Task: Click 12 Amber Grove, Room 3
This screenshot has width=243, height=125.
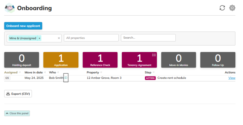Action: pos(104,78)
